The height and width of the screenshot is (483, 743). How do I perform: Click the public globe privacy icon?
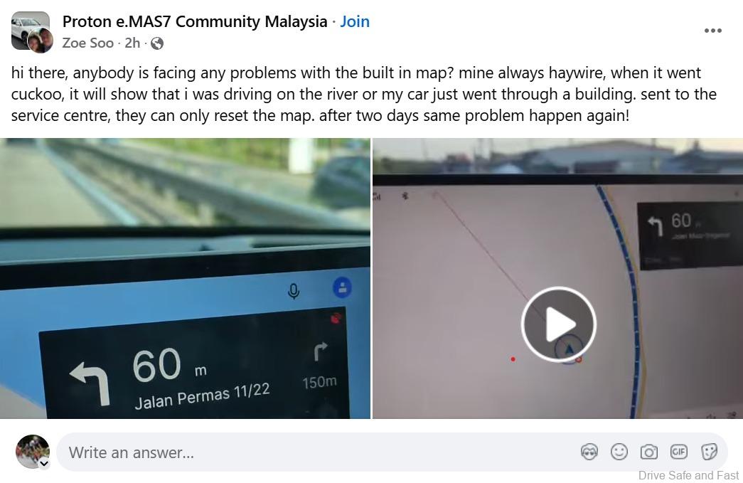157,43
